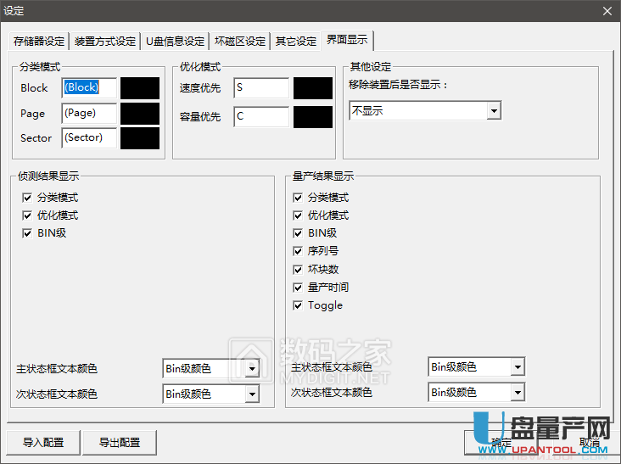
Task: Toggle BIN级 checkbox in 侦测结果显示
Action: point(27,233)
